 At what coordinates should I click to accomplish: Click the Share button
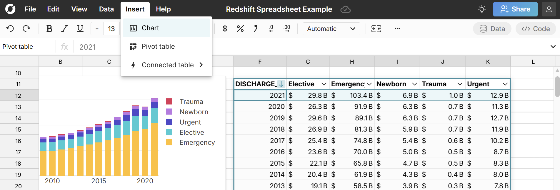coord(515,9)
